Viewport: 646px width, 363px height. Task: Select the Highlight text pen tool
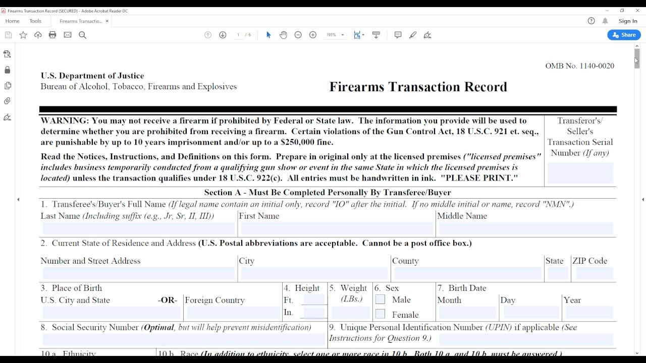coord(413,35)
